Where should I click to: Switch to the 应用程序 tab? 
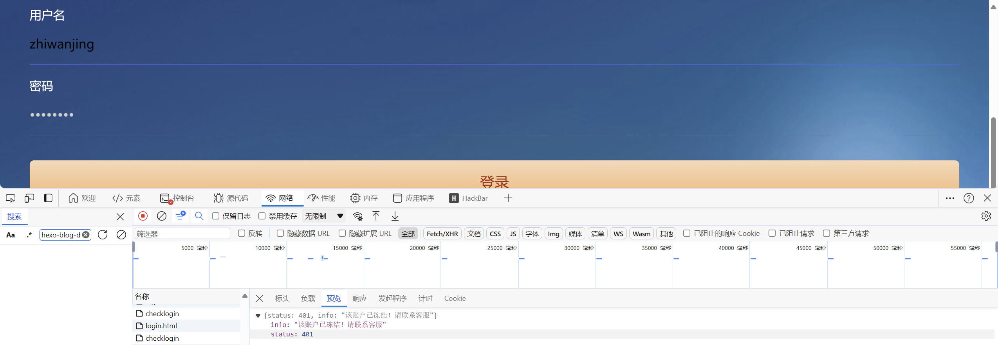(x=413, y=198)
